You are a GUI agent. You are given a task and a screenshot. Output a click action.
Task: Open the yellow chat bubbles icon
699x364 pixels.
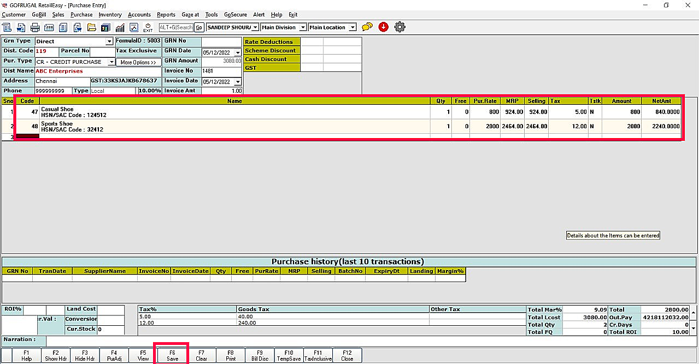[367, 27]
